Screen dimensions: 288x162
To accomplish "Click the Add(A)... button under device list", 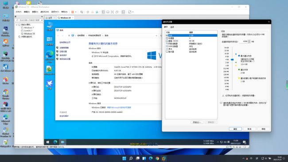I will [x=197, y=122].
